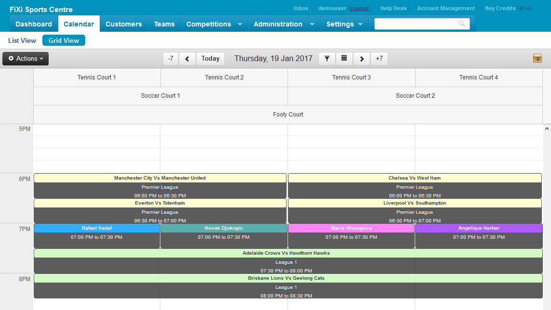Viewport: 551px width, 310px height.
Task: Jump forward seven days button
Action: click(x=379, y=59)
